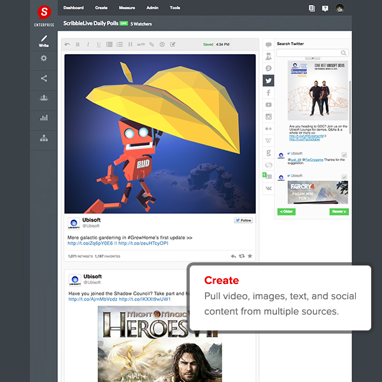Screen dimensions: 382x382
Task: Open the hierarchy sitemap sidebar icon
Action: (x=44, y=138)
